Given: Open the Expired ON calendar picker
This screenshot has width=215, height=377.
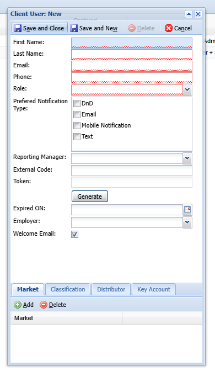Looking at the screenshot, I should click(x=187, y=210).
